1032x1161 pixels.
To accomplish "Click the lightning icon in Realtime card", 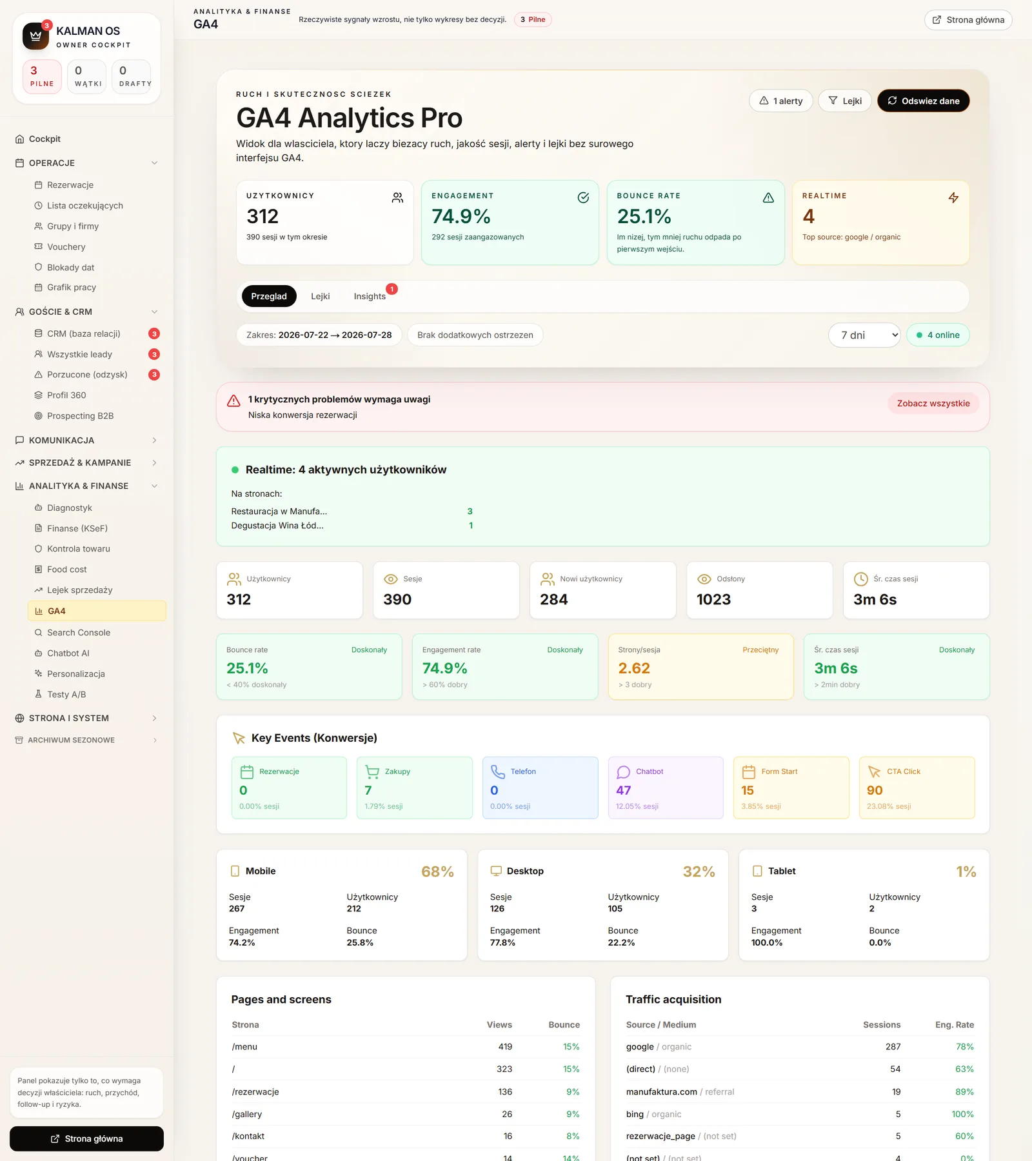I will (953, 198).
